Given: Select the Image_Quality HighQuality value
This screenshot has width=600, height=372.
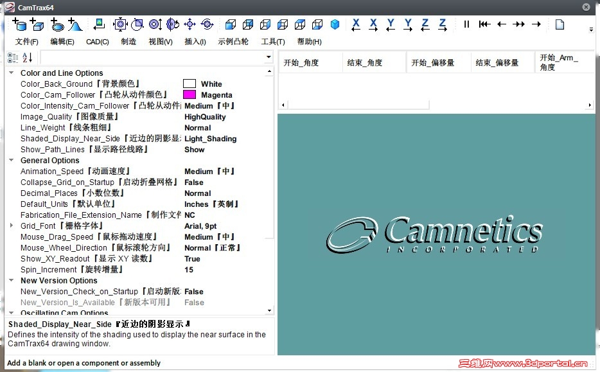Looking at the screenshot, I should point(205,117).
